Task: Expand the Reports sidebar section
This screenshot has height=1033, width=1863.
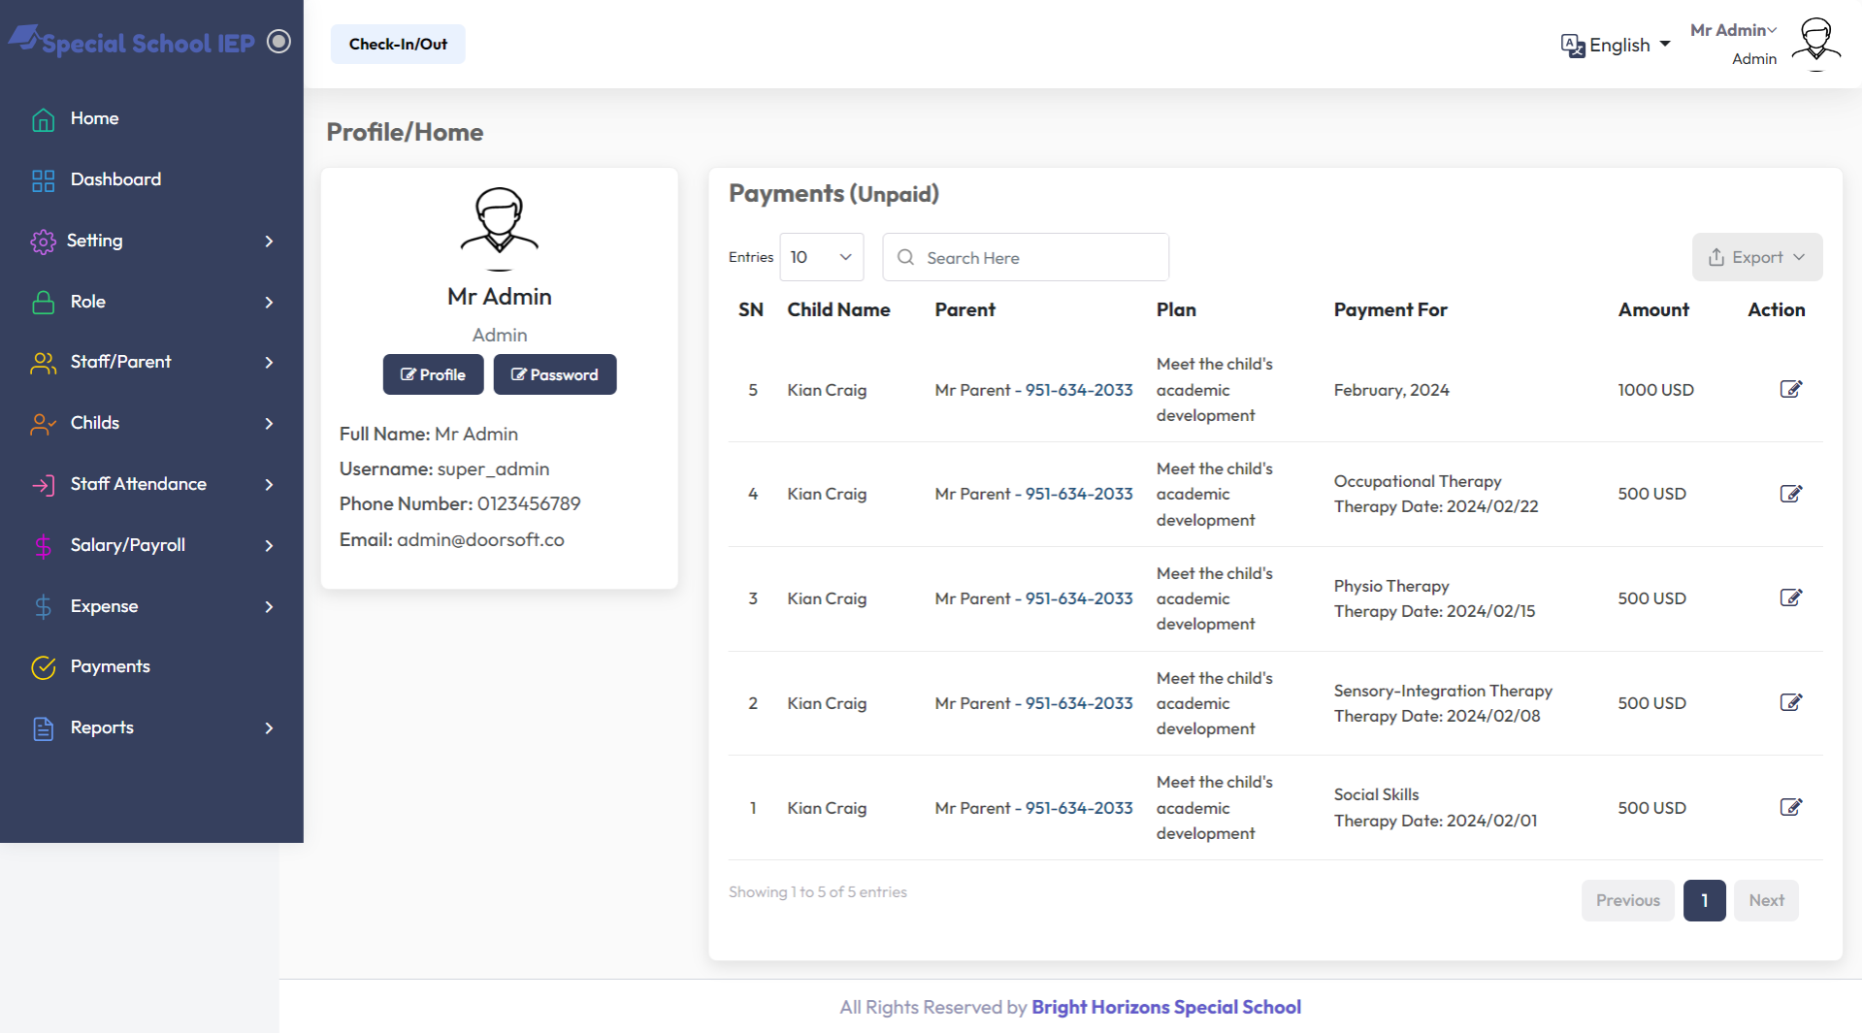Action: (101, 727)
